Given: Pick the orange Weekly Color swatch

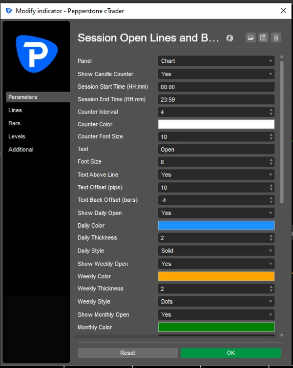Looking at the screenshot, I should tap(216, 276).
